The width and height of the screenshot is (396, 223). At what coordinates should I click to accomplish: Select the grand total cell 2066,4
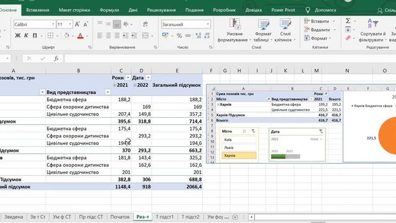[177, 186]
